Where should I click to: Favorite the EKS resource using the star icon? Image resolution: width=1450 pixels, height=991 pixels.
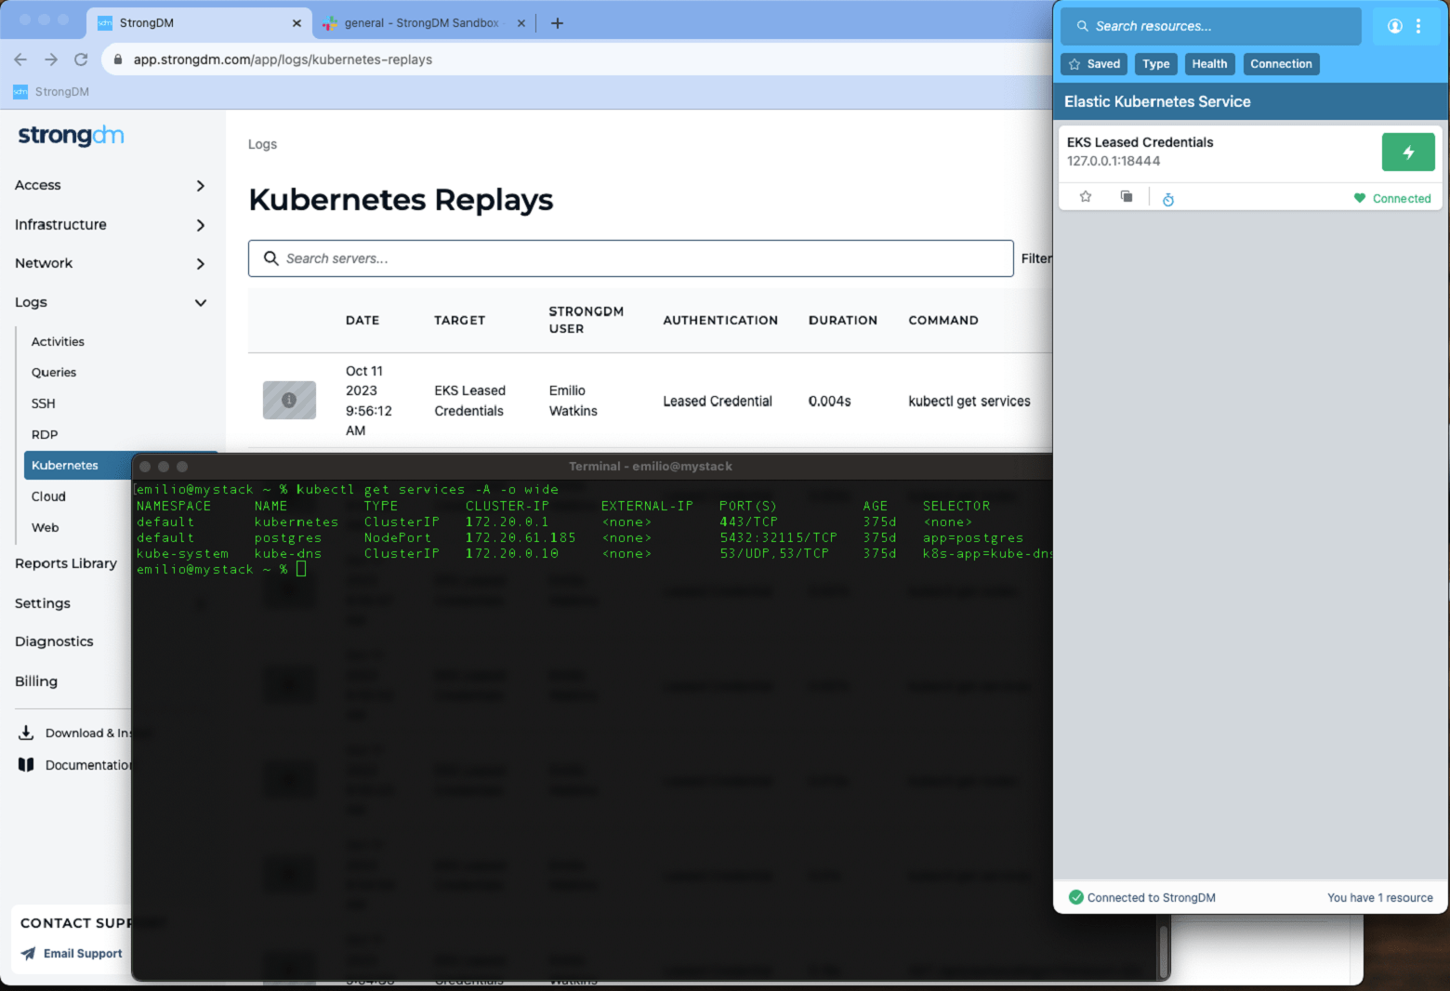1086,196
